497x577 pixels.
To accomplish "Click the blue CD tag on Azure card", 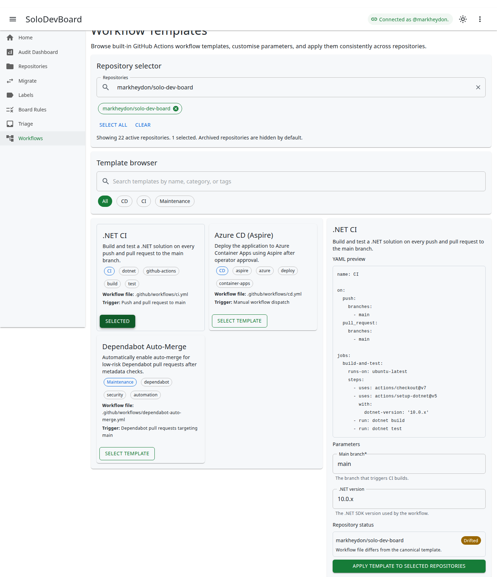I will 222,271.
